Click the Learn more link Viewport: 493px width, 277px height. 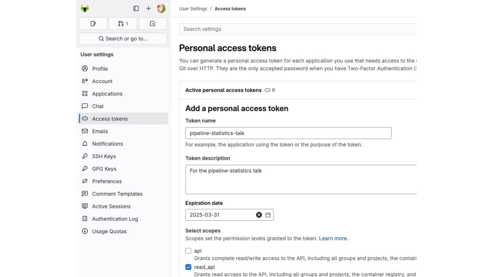click(x=333, y=238)
